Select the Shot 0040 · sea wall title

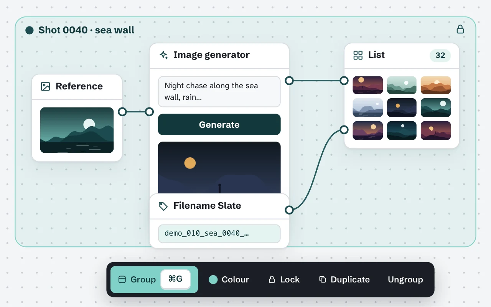click(86, 30)
